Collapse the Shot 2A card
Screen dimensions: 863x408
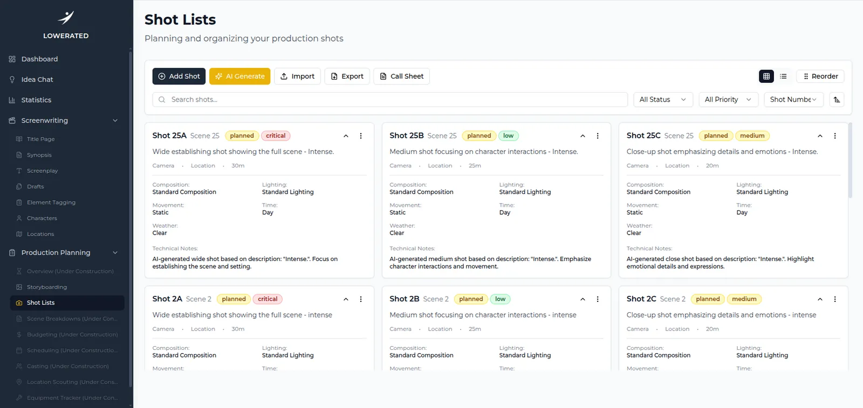346,299
